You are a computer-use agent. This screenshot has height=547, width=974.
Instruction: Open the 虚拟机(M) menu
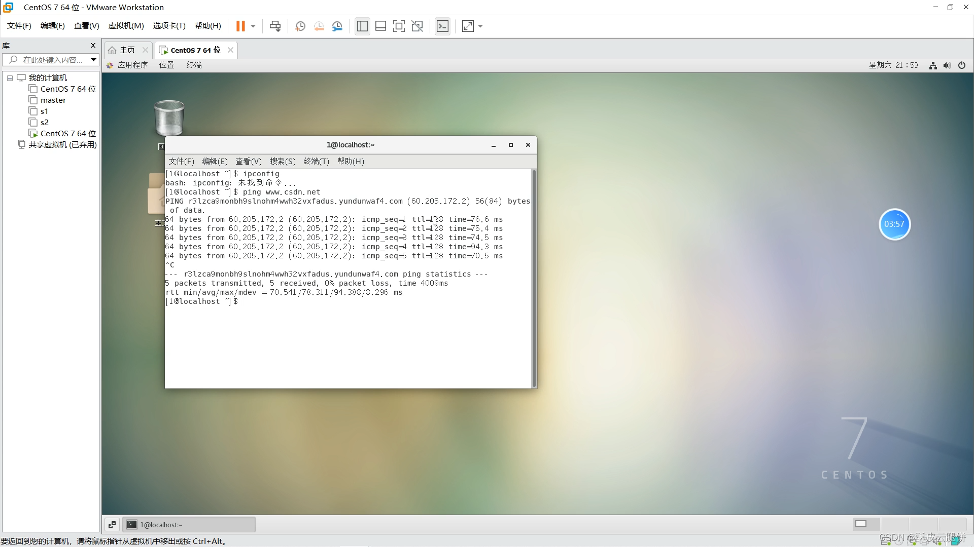126,25
